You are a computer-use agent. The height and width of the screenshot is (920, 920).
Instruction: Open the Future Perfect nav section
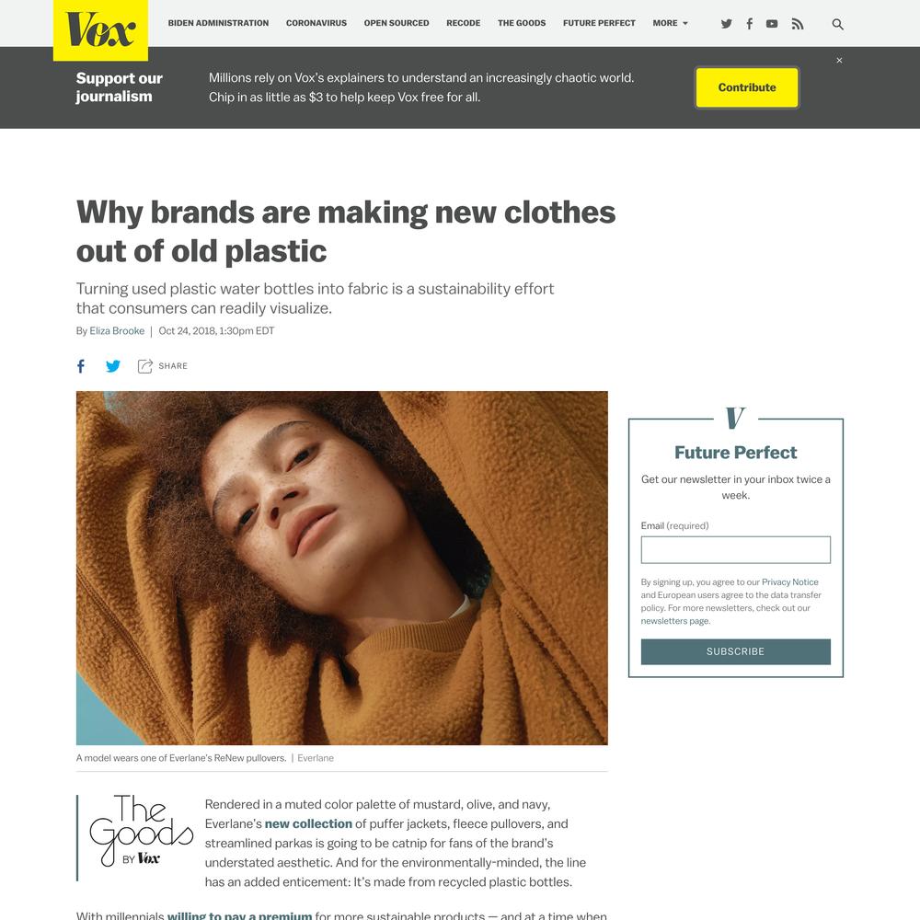click(x=599, y=23)
